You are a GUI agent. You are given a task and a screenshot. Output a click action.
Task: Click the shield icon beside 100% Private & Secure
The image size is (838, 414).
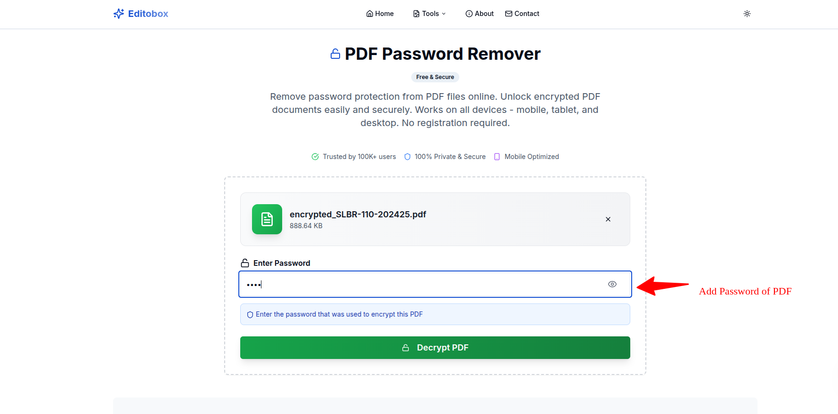click(407, 157)
